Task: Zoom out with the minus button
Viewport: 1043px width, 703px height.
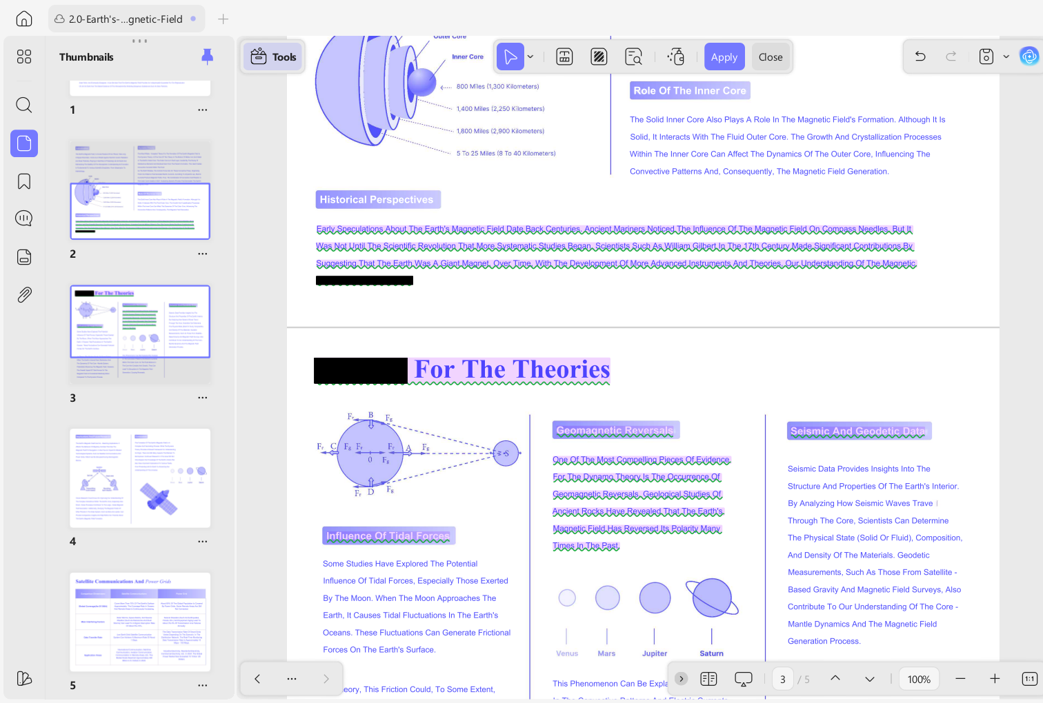Action: pos(960,679)
